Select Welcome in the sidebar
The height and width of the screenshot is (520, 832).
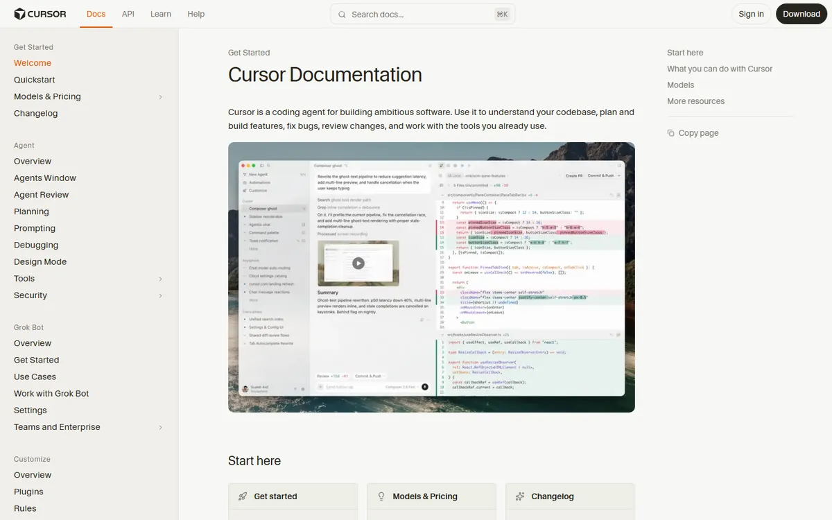pyautogui.click(x=33, y=63)
